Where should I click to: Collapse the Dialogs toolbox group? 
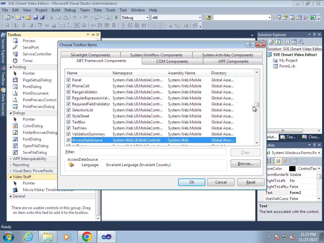[x=10, y=113]
